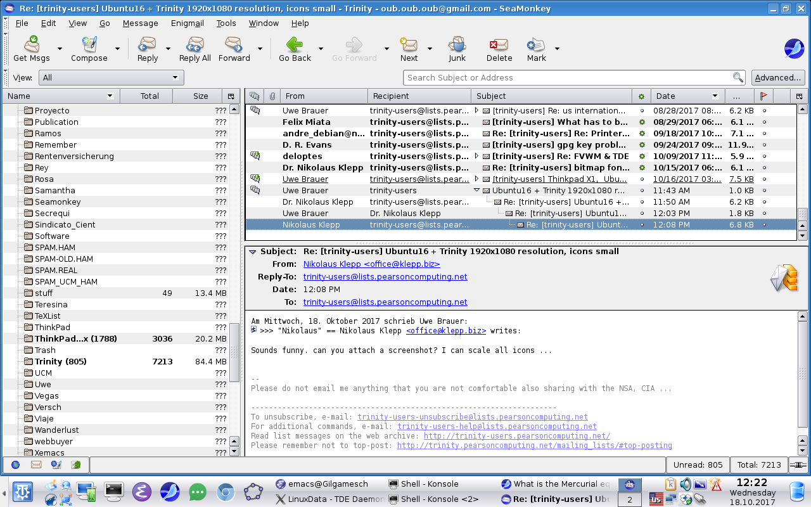Click the Get Msgs toolbar icon
This screenshot has height=507, width=811.
point(32,44)
